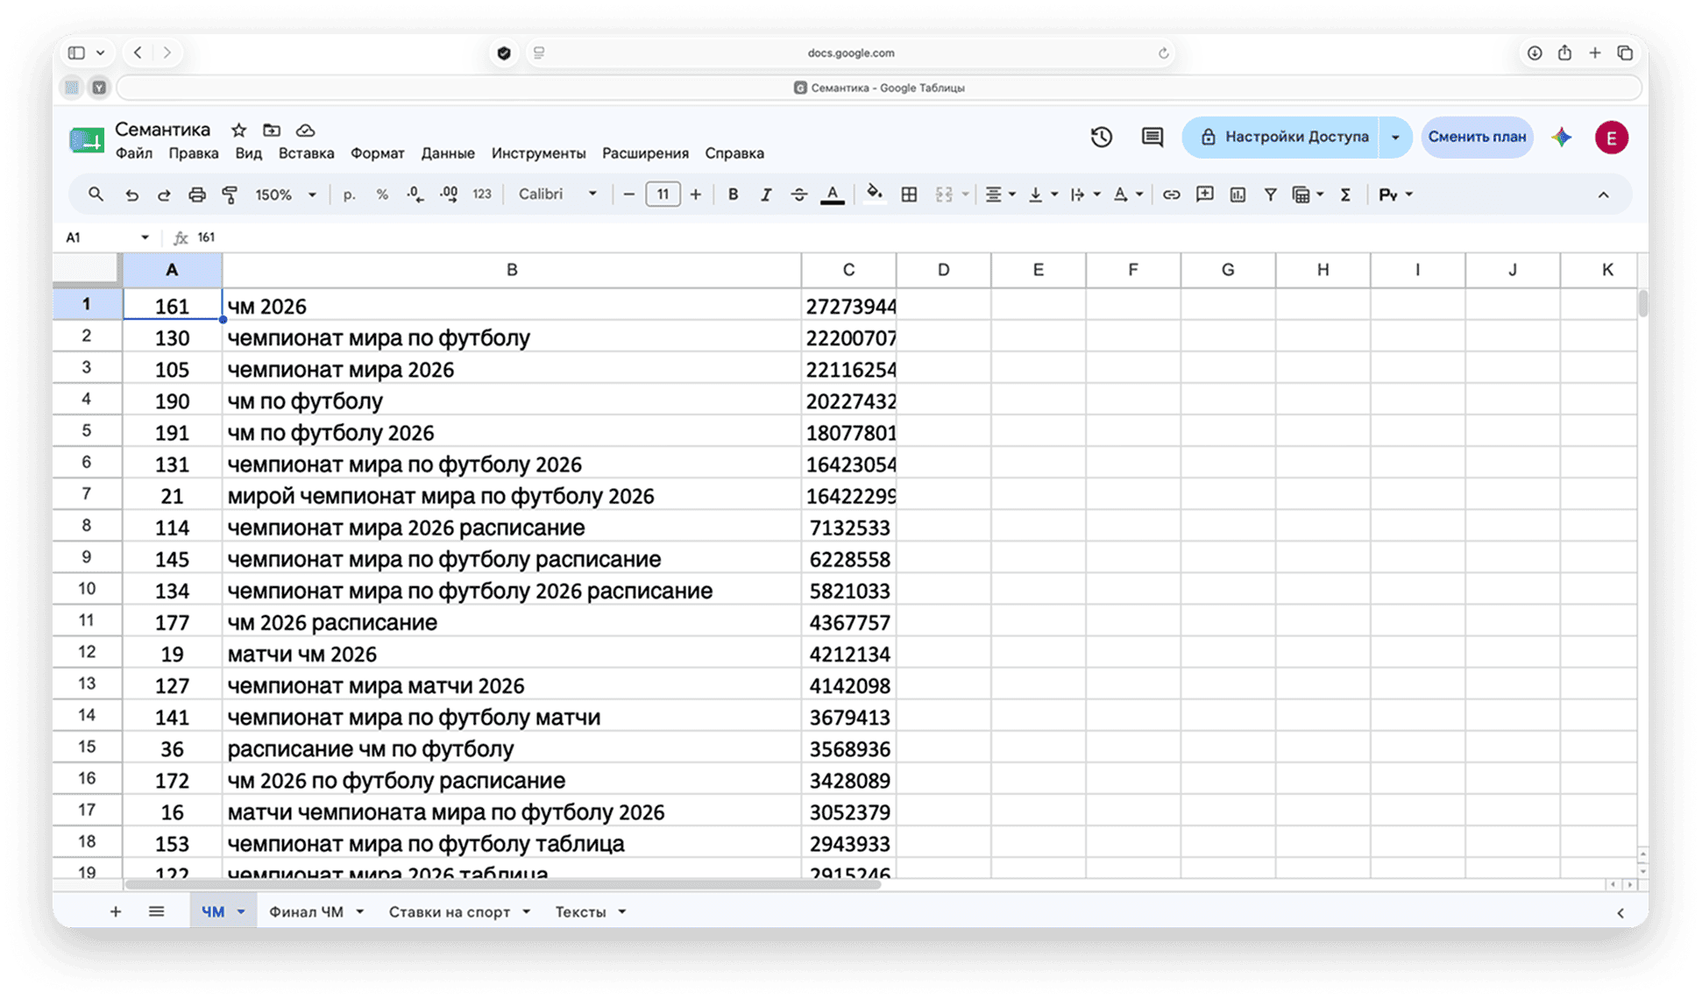1702x999 pixels.
Task: Click the browser reload icon
Action: click(1164, 53)
